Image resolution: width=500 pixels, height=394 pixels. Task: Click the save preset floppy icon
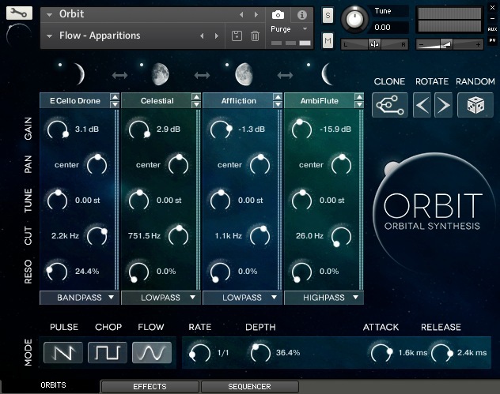coord(237,36)
